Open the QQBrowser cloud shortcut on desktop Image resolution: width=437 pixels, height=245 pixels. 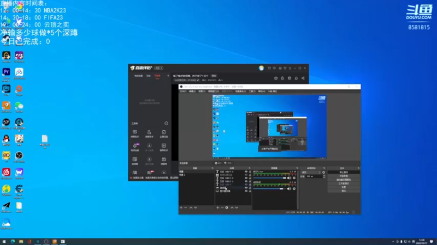point(6,223)
